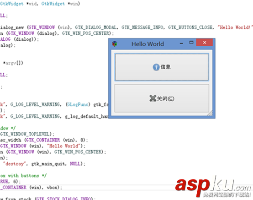Maximize the Hello World window
Viewport: 253px width, 200px height.
tap(191, 43)
